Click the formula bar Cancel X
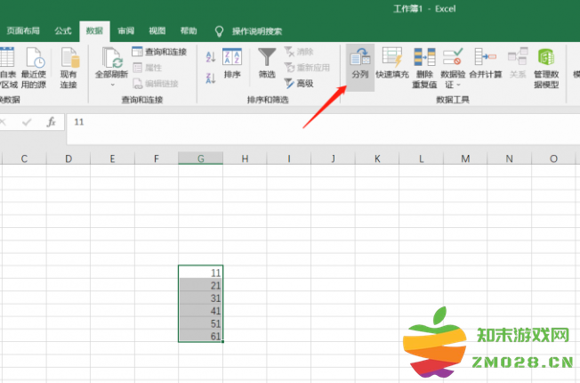This screenshot has width=580, height=383. tap(3, 122)
